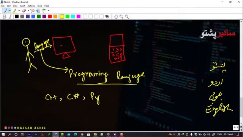This screenshot has height=137, width=243.
Task: Click the Zoom Out magnifier
Action: 127,17
